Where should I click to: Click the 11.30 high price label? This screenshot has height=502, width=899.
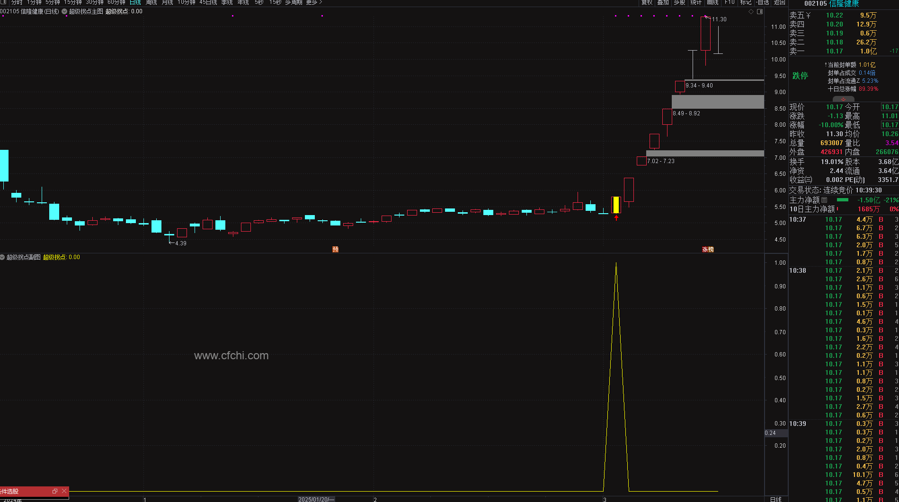[719, 19]
